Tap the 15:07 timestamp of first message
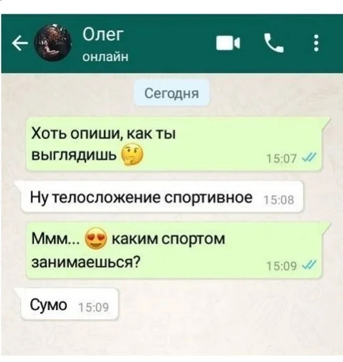Screen dimensions: 343x362 (282, 159)
